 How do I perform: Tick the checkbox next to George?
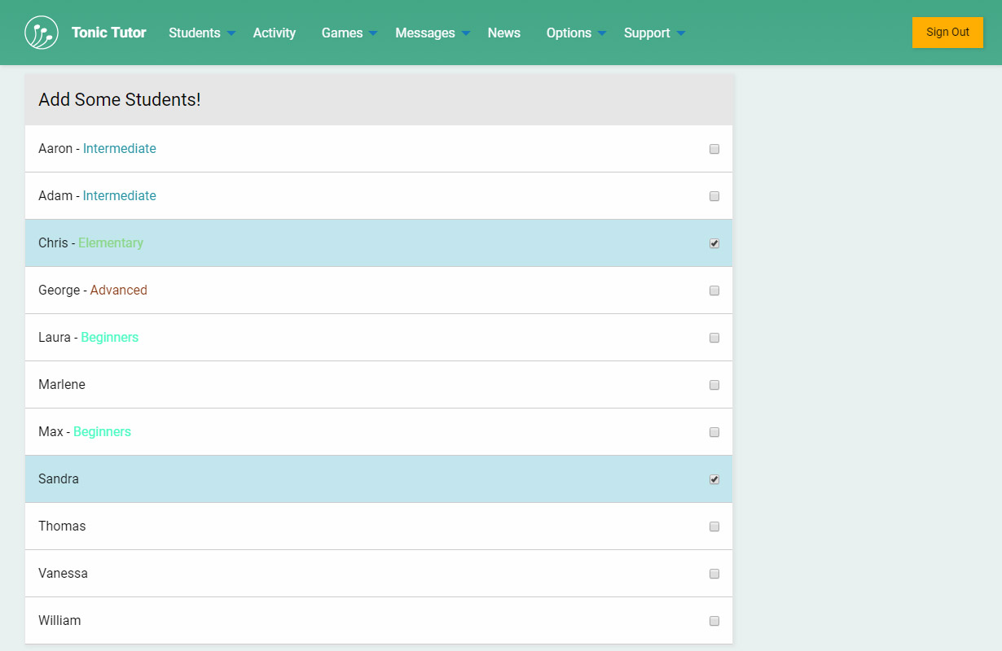tap(714, 291)
